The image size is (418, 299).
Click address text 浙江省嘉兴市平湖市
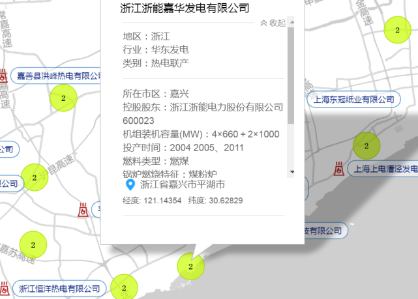pyautogui.click(x=183, y=184)
